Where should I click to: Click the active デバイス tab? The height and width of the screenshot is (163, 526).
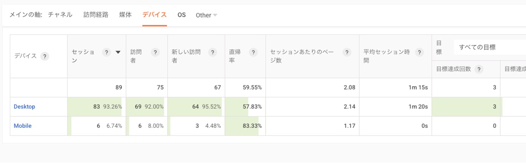point(154,15)
